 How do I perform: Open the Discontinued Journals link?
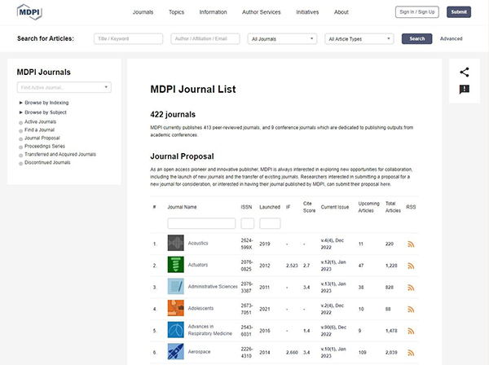point(47,162)
